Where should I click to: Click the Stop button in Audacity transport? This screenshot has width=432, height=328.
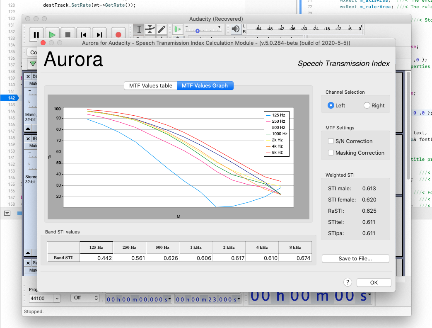[68, 34]
